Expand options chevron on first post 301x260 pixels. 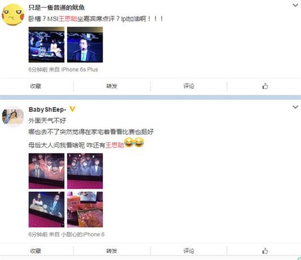295,5
